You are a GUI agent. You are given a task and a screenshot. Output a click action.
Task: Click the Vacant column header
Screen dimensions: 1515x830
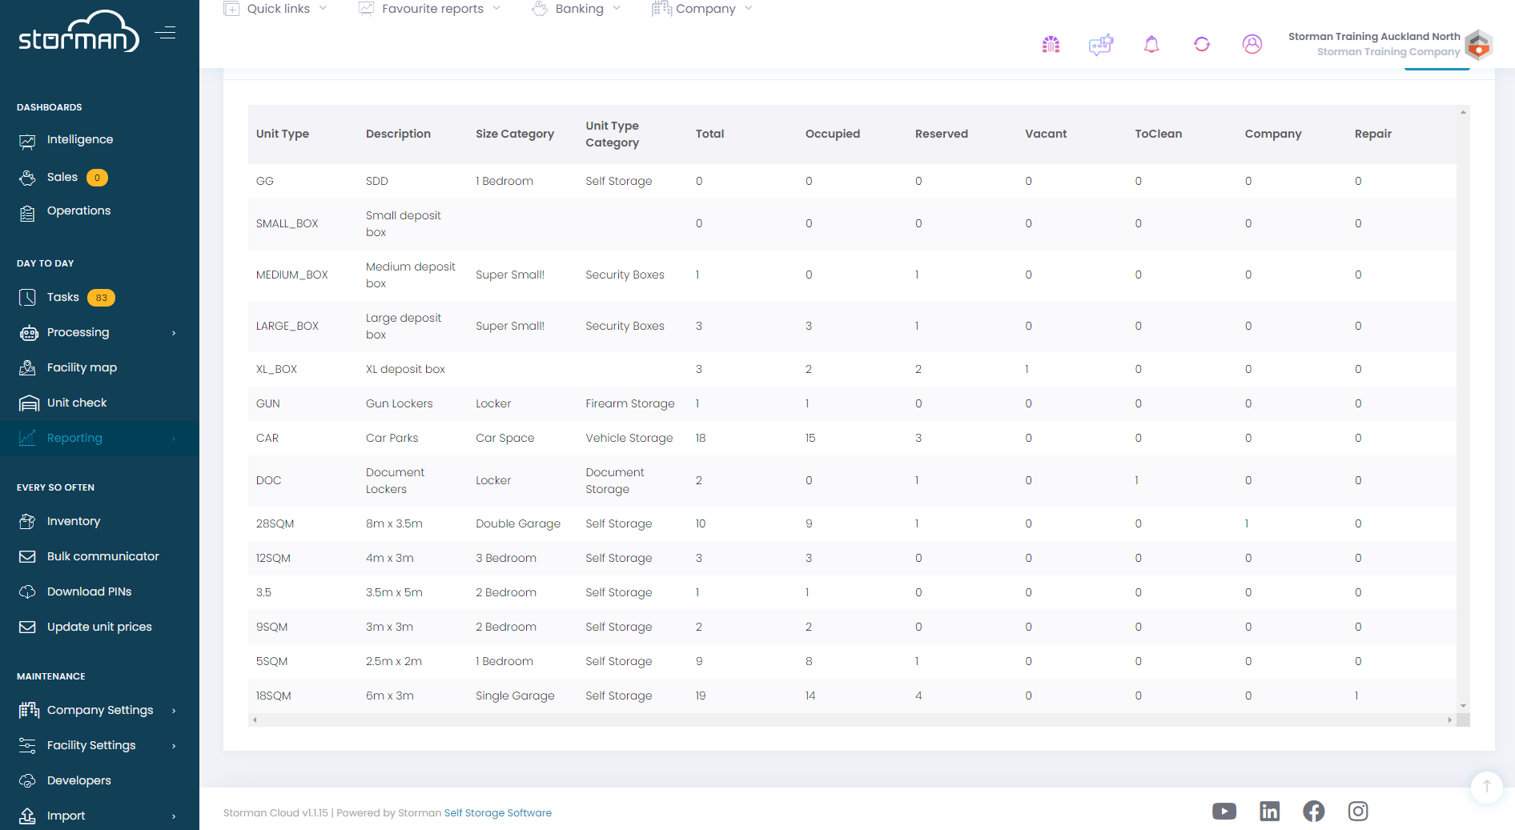pos(1046,134)
